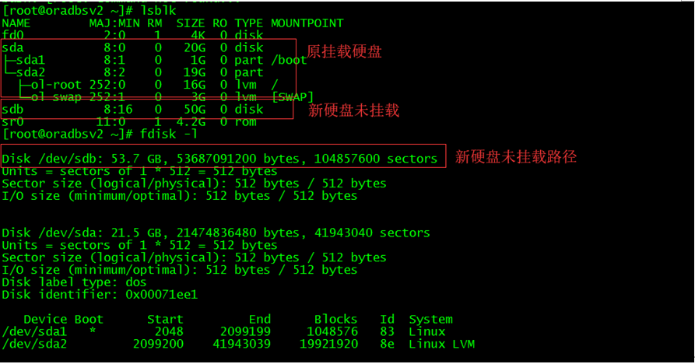Image resolution: width=695 pixels, height=364 pixels.
Task: Select blocks value '19921920'
Action: (x=328, y=344)
